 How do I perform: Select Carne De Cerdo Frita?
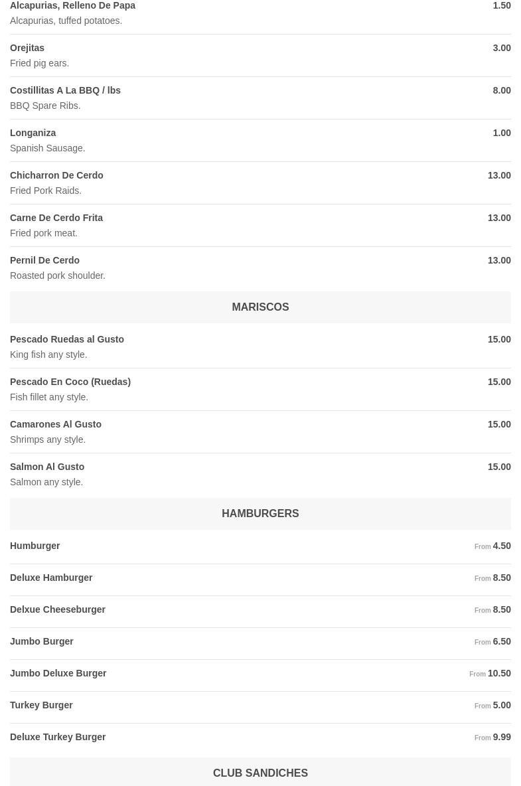(x=56, y=218)
